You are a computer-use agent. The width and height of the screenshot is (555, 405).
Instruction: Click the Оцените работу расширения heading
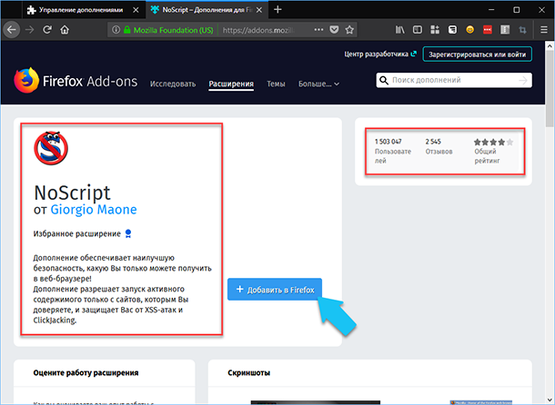pos(86,373)
